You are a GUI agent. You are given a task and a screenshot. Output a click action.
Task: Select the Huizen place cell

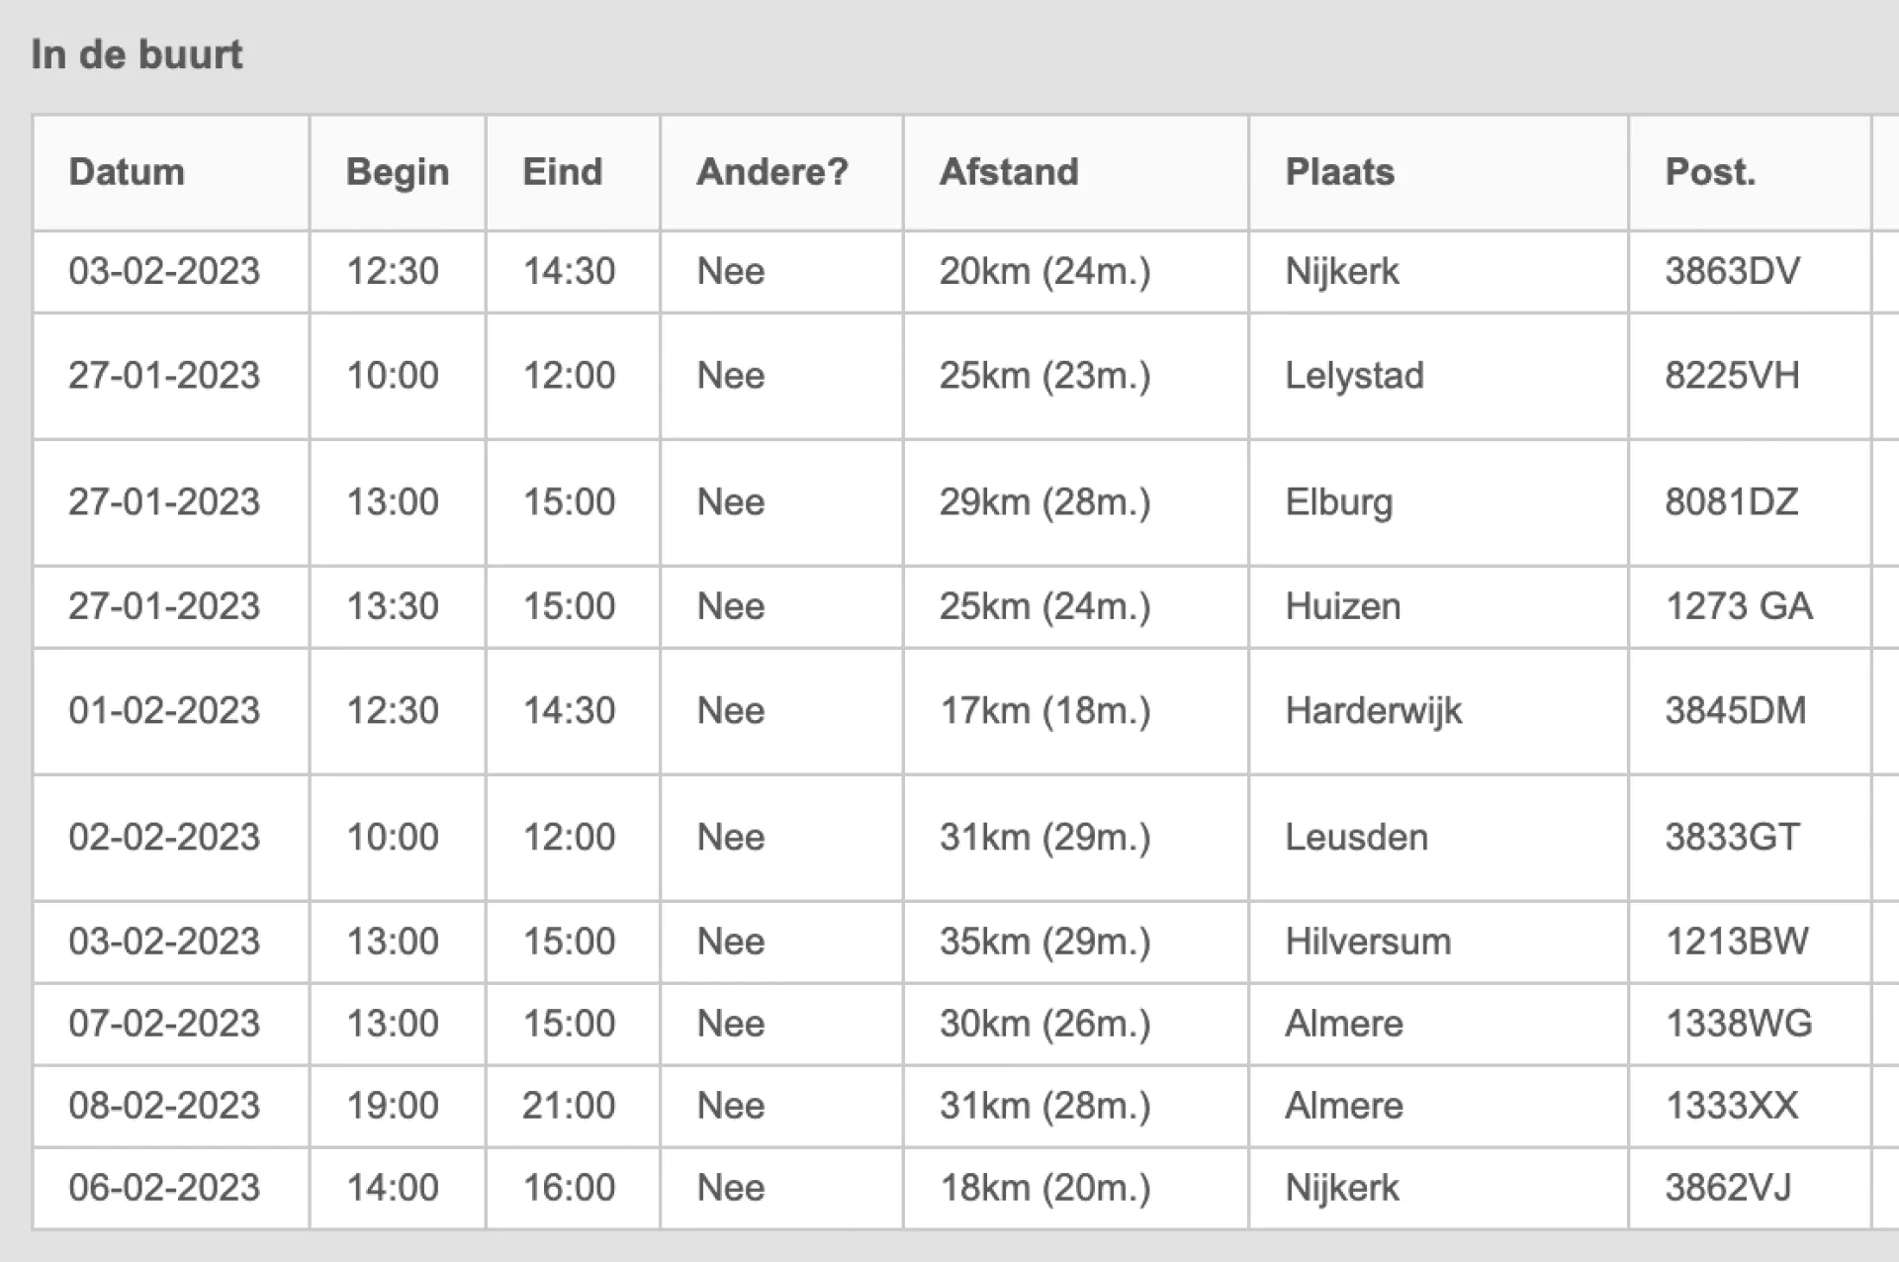[1343, 606]
